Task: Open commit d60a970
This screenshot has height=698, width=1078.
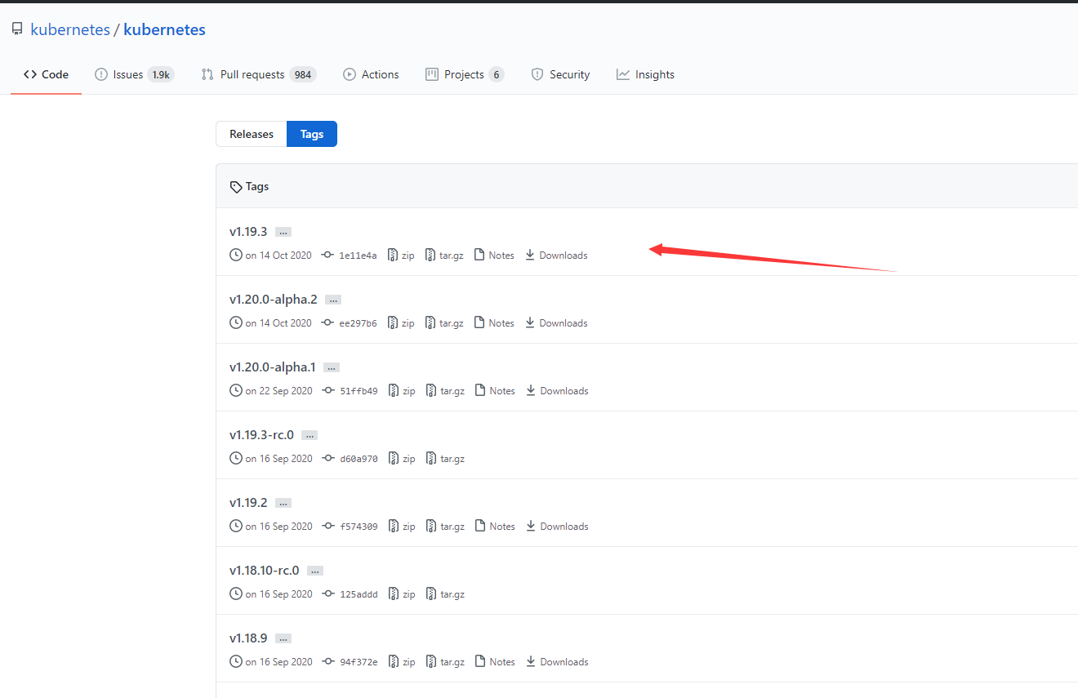Action: point(350,459)
